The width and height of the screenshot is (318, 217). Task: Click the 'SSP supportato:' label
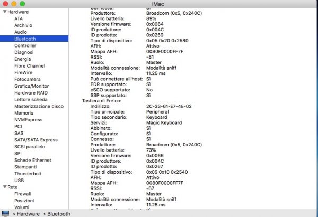click(108, 95)
